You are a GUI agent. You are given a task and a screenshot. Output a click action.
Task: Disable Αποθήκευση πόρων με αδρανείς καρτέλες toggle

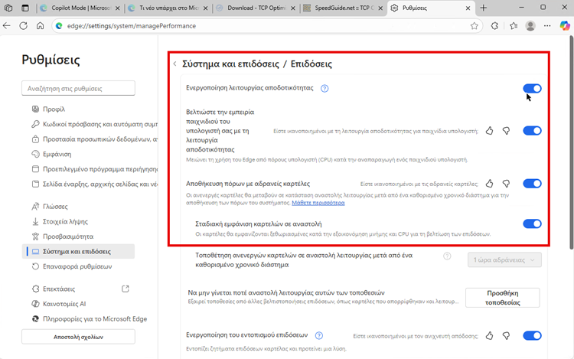point(532,184)
